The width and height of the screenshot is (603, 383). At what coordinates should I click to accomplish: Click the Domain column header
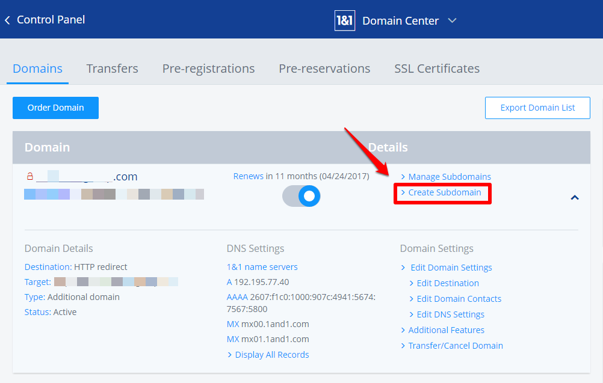(48, 147)
